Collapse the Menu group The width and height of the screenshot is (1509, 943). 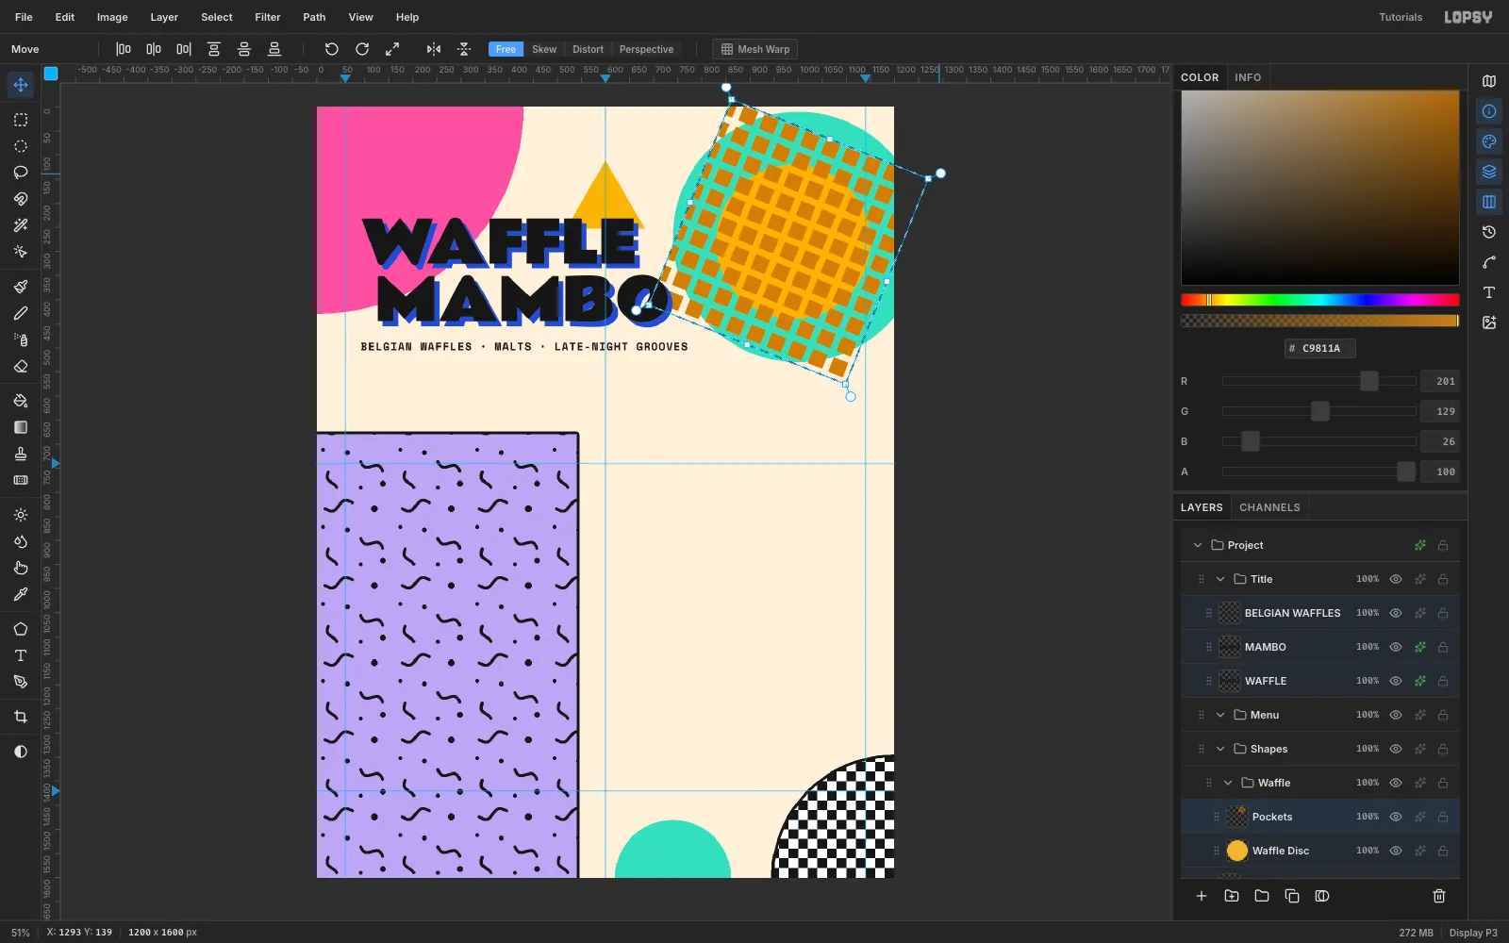tap(1220, 715)
